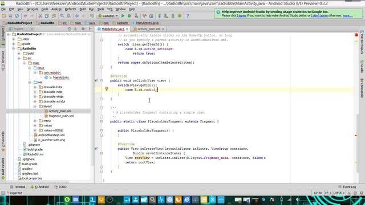This screenshot has height=205, width=365.
Task: Paste using the clipboard toolbar icon
Action: point(54,16)
